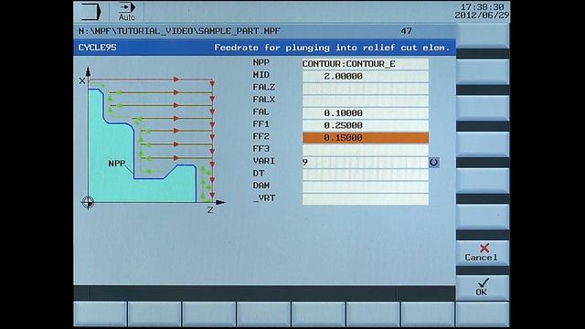Image resolution: width=585 pixels, height=329 pixels.
Task: Click the Cancel softkey
Action: (482, 252)
